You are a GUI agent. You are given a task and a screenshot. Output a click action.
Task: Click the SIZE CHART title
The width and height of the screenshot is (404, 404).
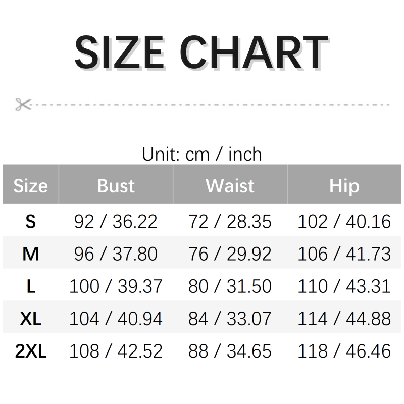tap(201, 53)
